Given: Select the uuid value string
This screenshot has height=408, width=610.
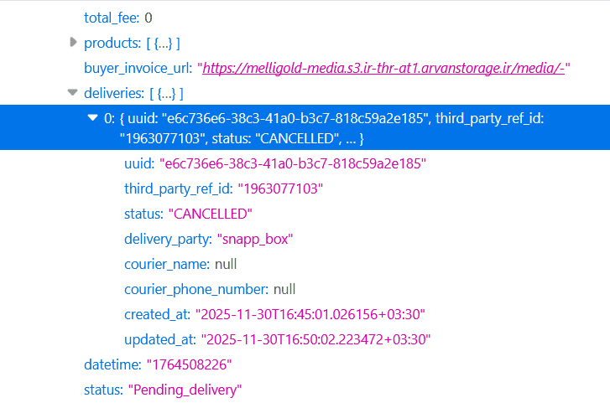Looking at the screenshot, I should pos(294,163).
